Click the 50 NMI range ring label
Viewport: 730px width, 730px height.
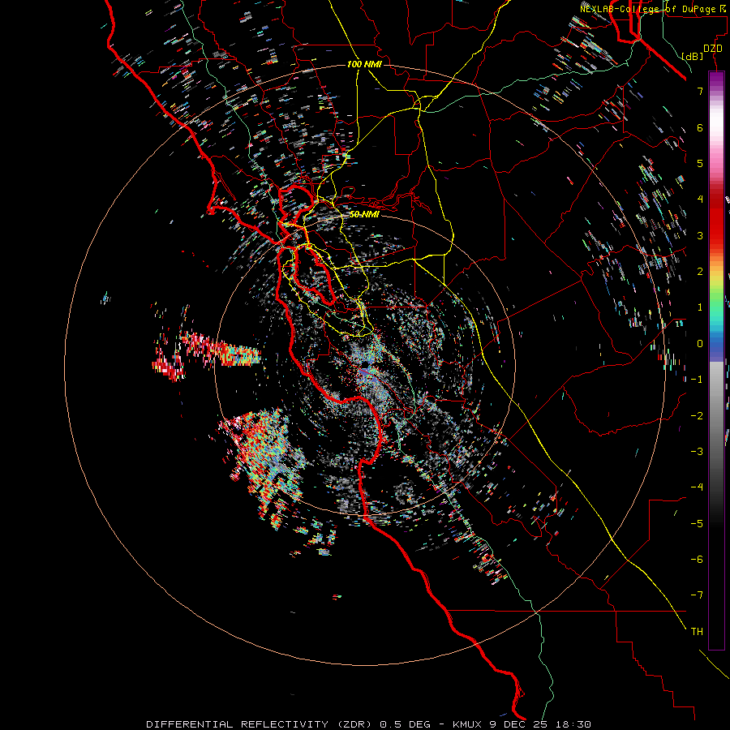tap(364, 215)
